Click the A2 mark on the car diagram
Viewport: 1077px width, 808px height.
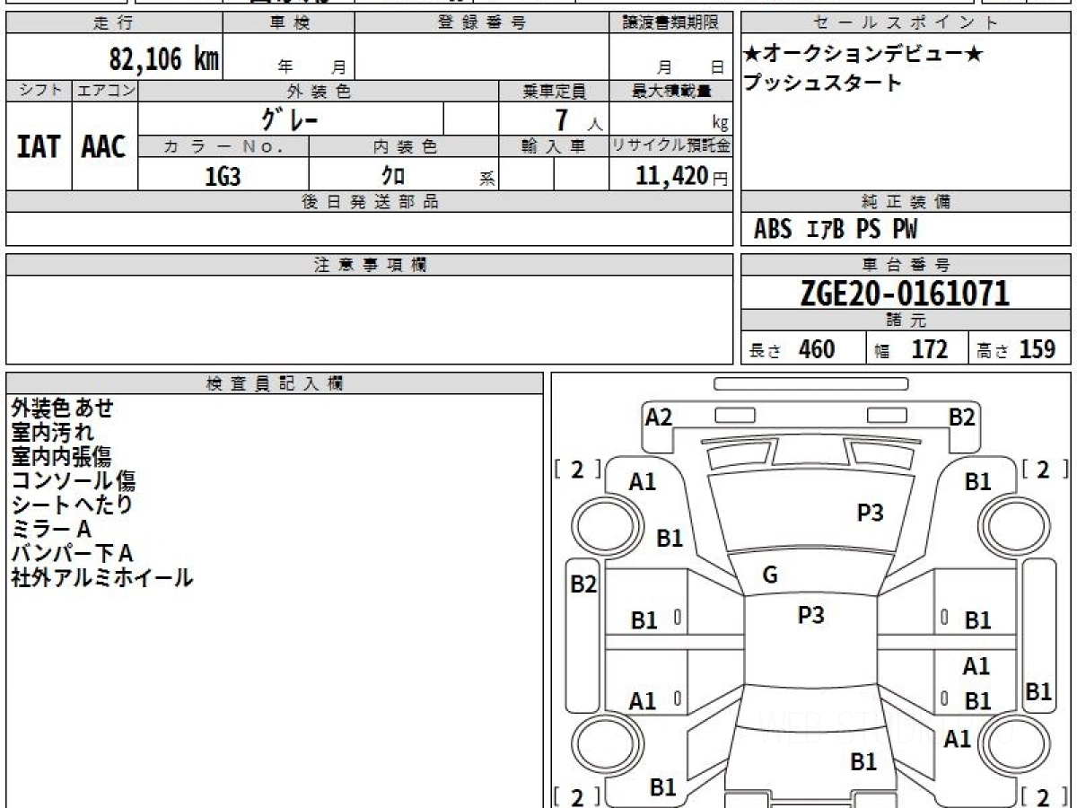[x=659, y=417]
